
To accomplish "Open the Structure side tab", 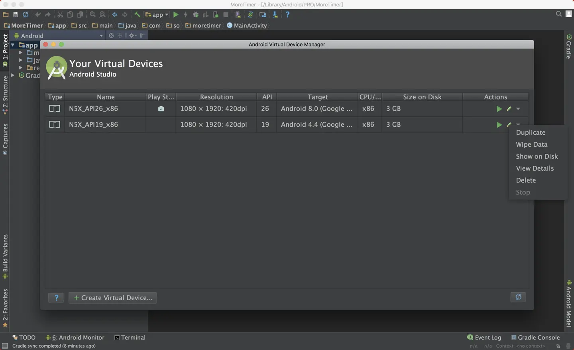I will [x=5, y=95].
